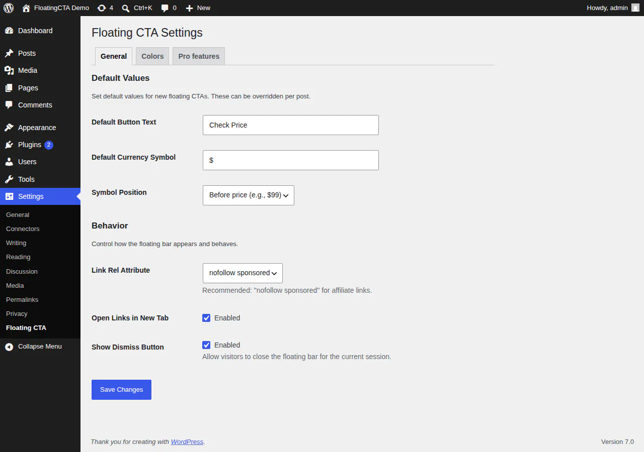
Task: Open the Symbol Position dropdown
Action: [x=249, y=195]
